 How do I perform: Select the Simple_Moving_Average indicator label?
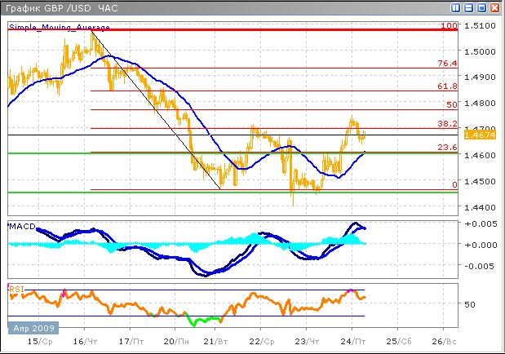(60, 27)
